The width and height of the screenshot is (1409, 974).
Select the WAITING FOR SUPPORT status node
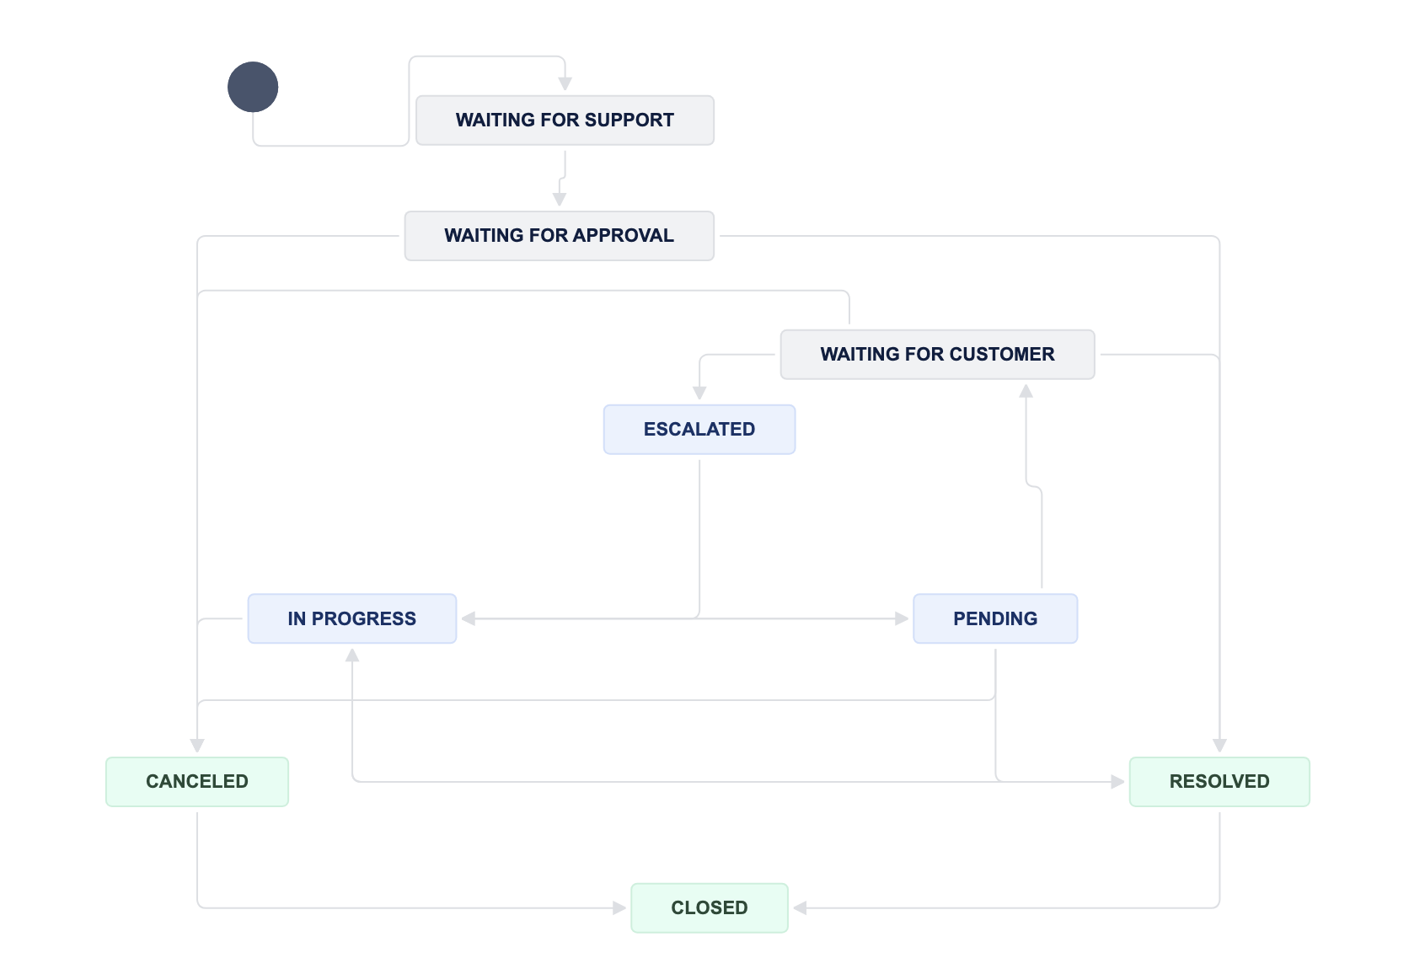[x=565, y=120]
